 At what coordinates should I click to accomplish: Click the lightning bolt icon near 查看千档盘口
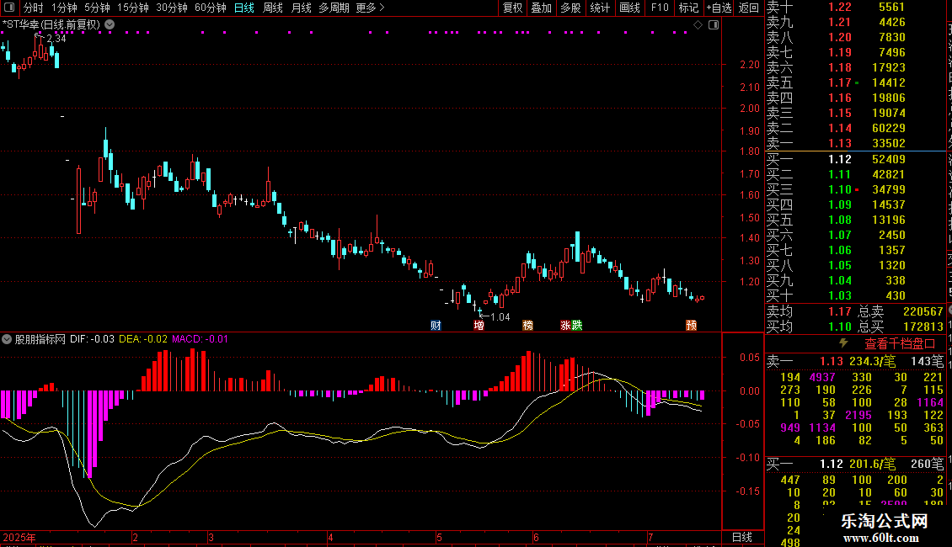[x=843, y=343]
